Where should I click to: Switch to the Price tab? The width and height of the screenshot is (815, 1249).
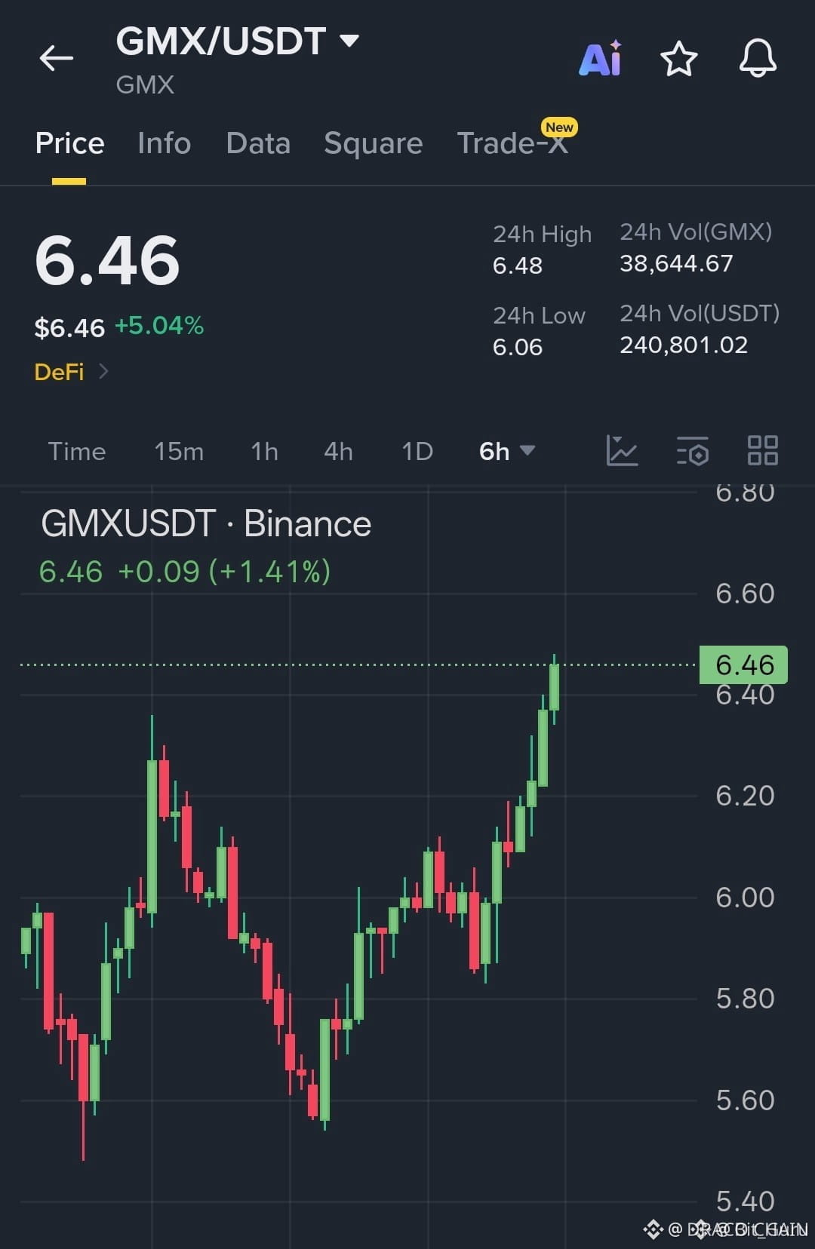69,143
